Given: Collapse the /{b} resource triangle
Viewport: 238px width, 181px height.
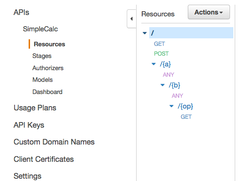Looking at the screenshot, I should click(162, 85).
